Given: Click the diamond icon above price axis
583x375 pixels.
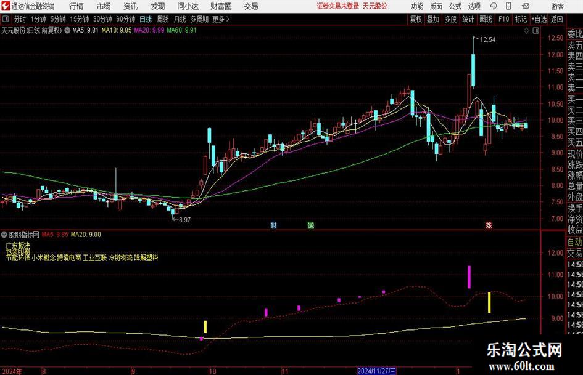Looking at the screenshot, I should click(x=526, y=31).
